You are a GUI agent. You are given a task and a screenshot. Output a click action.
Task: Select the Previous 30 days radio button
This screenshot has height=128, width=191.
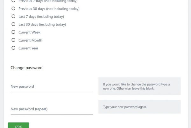click(13, 9)
